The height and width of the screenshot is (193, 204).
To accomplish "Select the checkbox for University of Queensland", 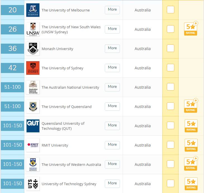I will tap(170, 106).
